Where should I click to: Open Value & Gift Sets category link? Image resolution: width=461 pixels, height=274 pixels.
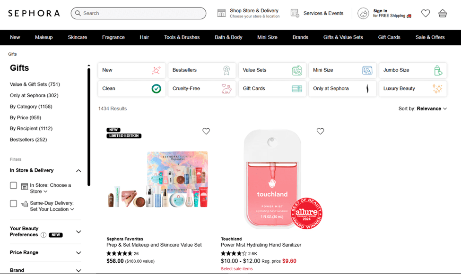(35, 84)
